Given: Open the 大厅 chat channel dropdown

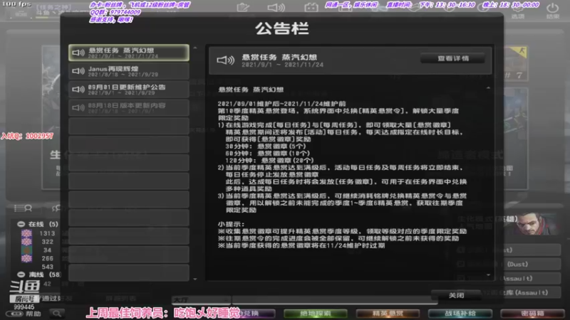Looking at the screenshot, I should (x=201, y=300).
